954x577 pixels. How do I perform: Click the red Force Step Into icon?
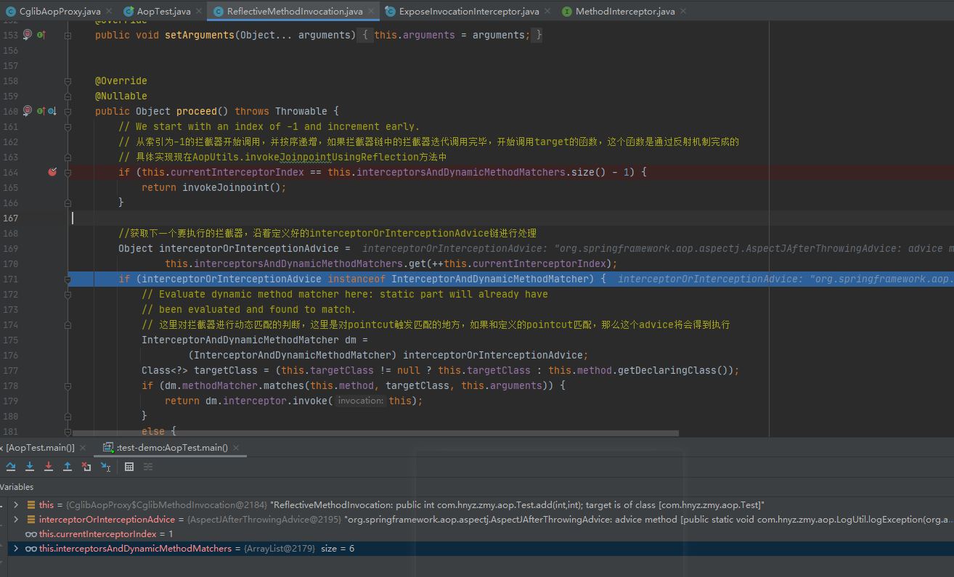pyautogui.click(x=49, y=467)
